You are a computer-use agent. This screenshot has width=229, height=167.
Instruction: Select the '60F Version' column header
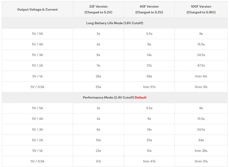(x=149, y=10)
